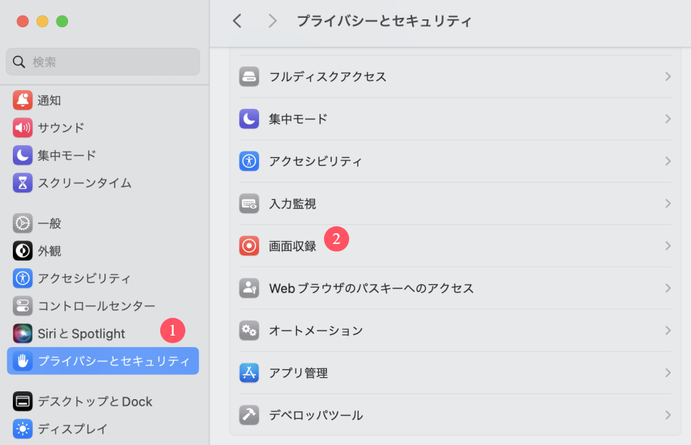Expand the 入力監視 row chevron
Screen dimensions: 691x445
(x=667, y=204)
